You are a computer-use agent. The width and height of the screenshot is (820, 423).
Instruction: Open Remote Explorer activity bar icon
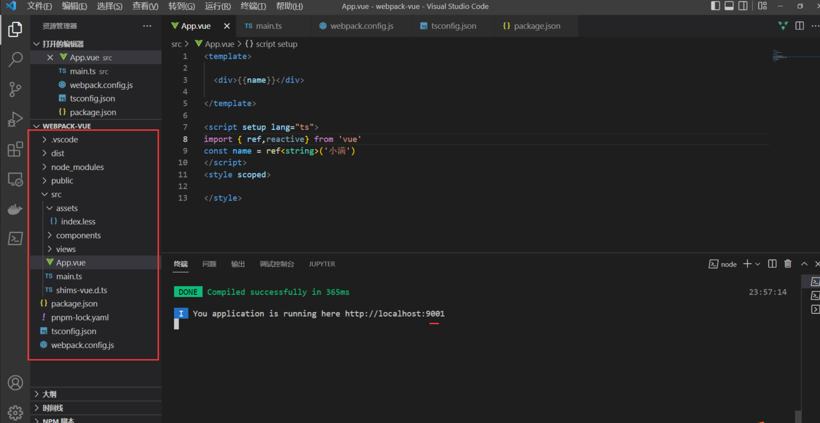[15, 179]
